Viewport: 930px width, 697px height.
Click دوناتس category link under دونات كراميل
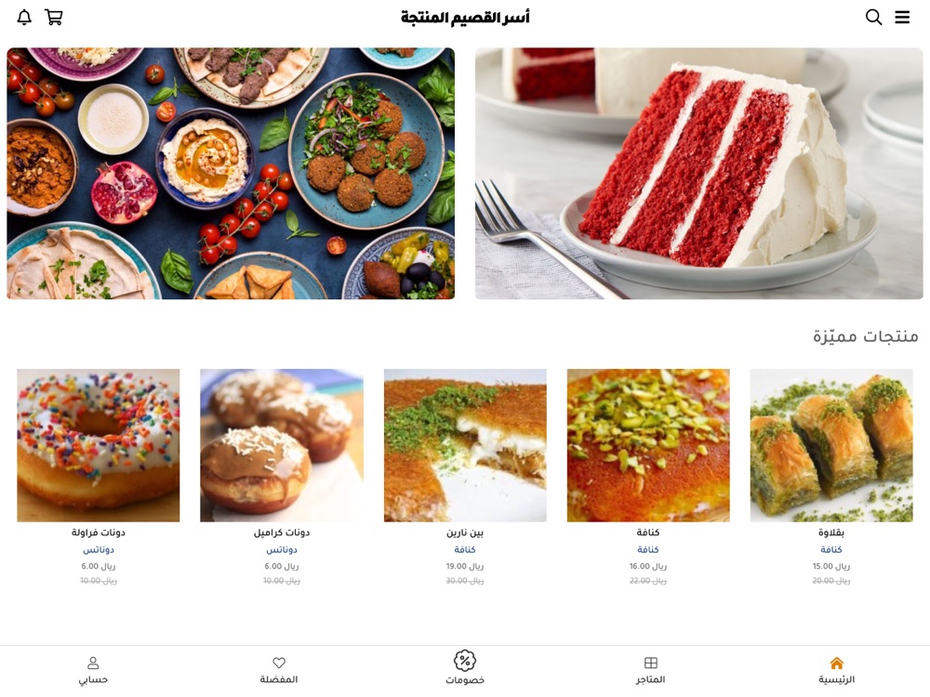click(282, 549)
